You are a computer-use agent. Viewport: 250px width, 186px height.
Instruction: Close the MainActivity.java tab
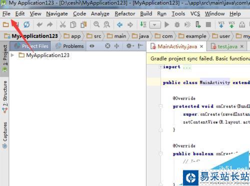[201, 46]
